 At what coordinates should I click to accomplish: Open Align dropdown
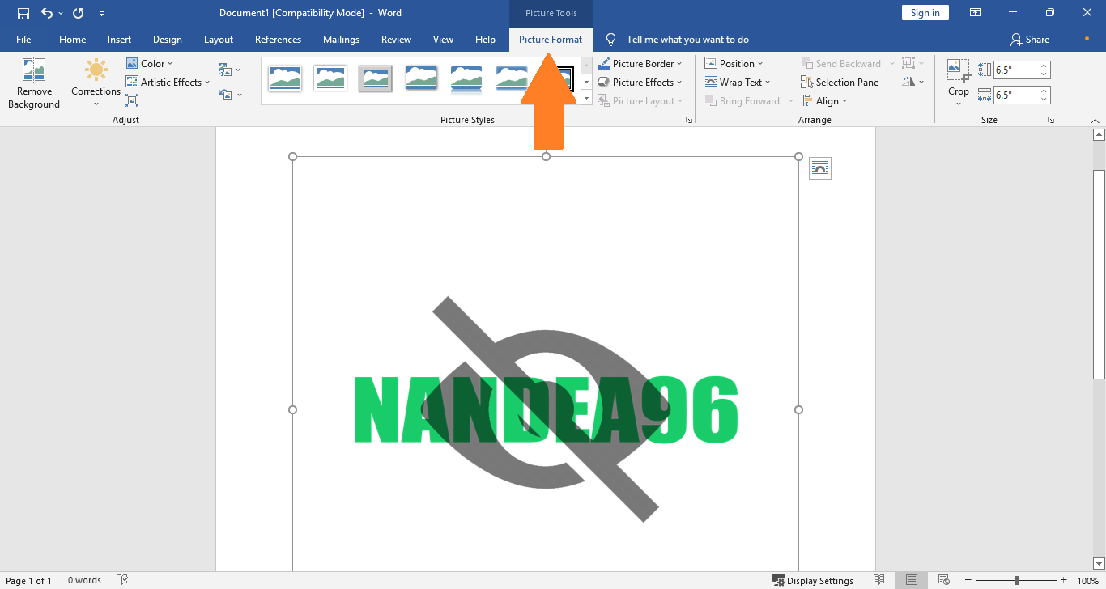[824, 100]
